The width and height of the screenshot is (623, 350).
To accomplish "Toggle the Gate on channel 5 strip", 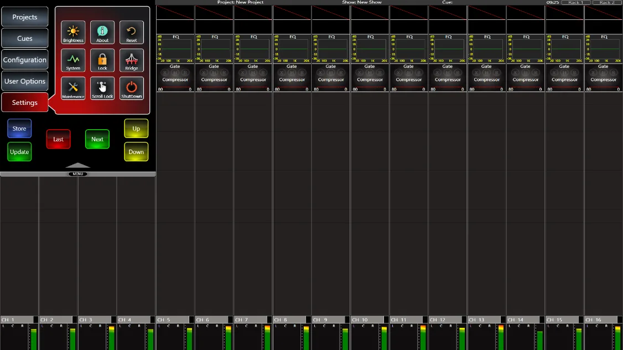I will click(x=175, y=67).
